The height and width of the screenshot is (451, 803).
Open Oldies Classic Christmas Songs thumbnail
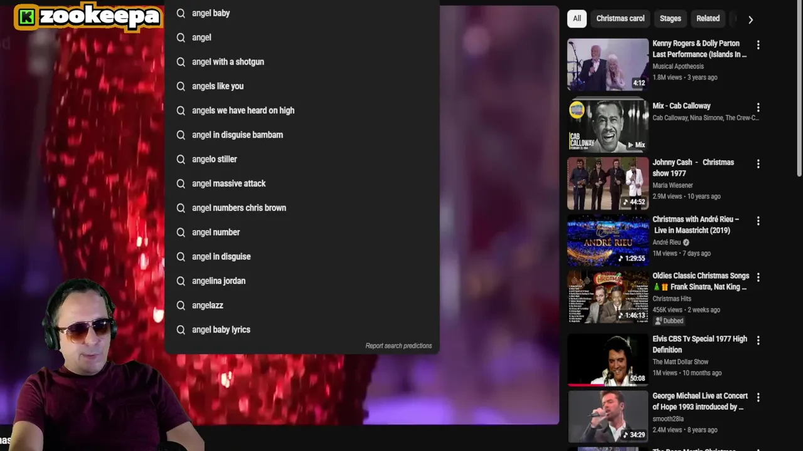pos(608,297)
